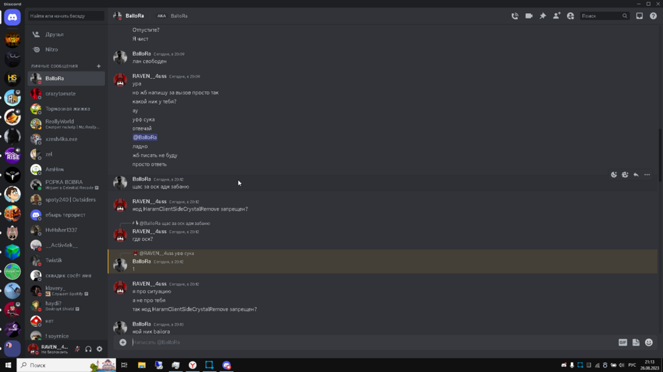Open user settings gear
The image size is (663, 372).
click(99, 349)
